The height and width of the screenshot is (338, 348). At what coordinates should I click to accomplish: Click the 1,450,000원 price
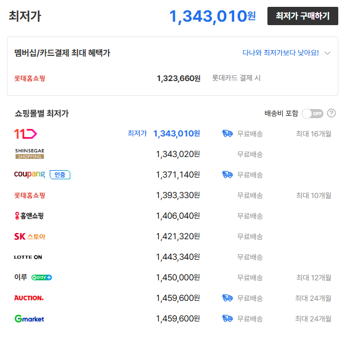coord(178,277)
